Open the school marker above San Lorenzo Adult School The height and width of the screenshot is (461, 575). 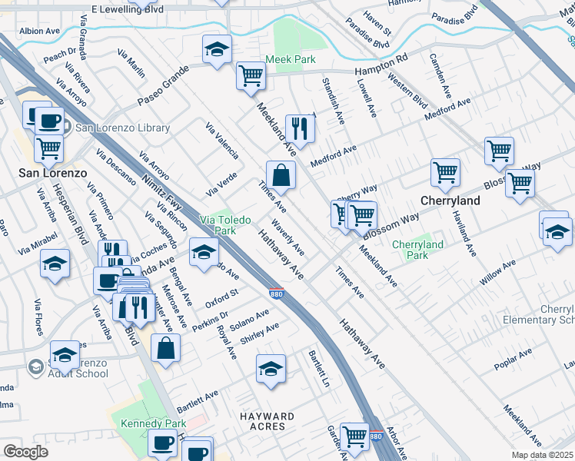[65, 354]
